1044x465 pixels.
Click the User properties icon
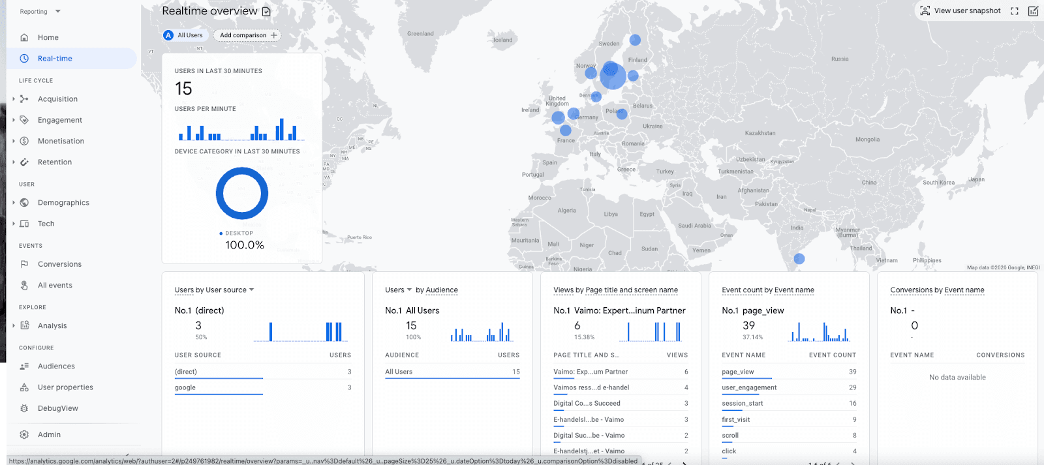24,387
